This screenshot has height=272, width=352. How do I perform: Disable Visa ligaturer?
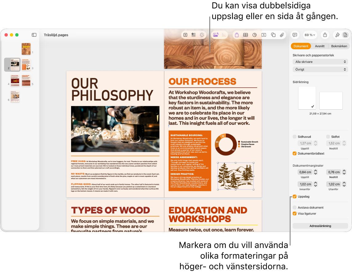(x=294, y=213)
